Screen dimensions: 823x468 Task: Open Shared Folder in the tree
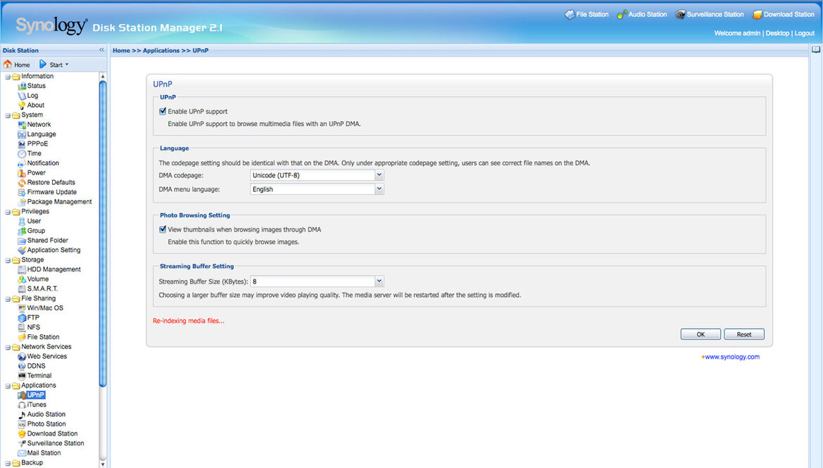(x=47, y=240)
